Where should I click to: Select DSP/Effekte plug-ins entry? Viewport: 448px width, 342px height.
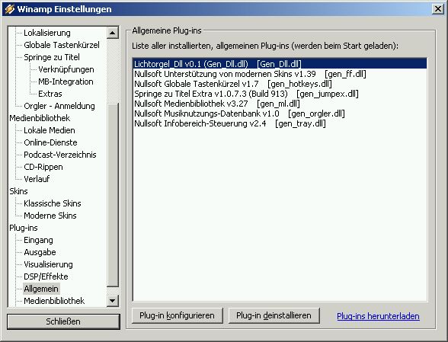pos(46,276)
